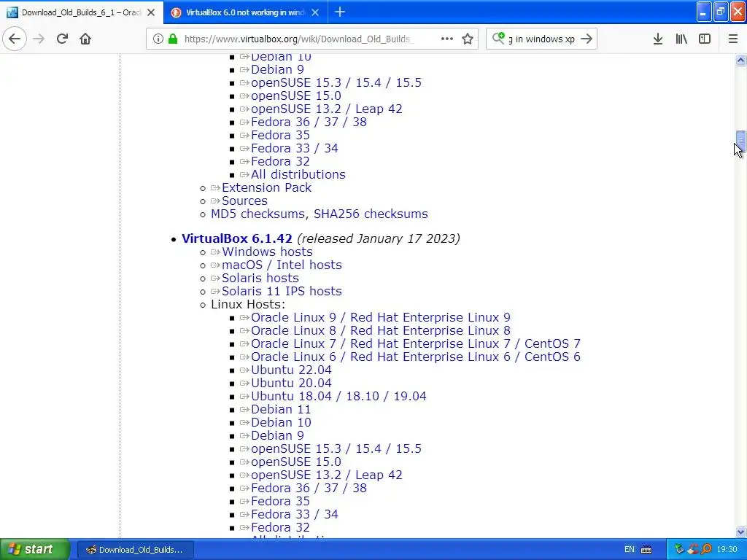Click the system clock showing 19:30
This screenshot has height=560, width=747.
(727, 550)
